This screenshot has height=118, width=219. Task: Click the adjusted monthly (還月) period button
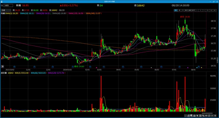194,10
